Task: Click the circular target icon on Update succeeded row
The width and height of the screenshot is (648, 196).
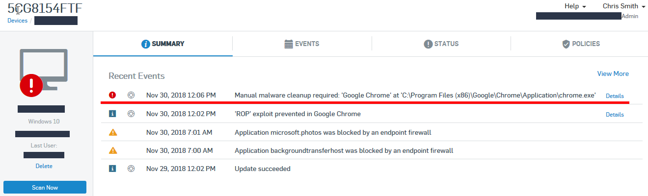Action: (131, 169)
